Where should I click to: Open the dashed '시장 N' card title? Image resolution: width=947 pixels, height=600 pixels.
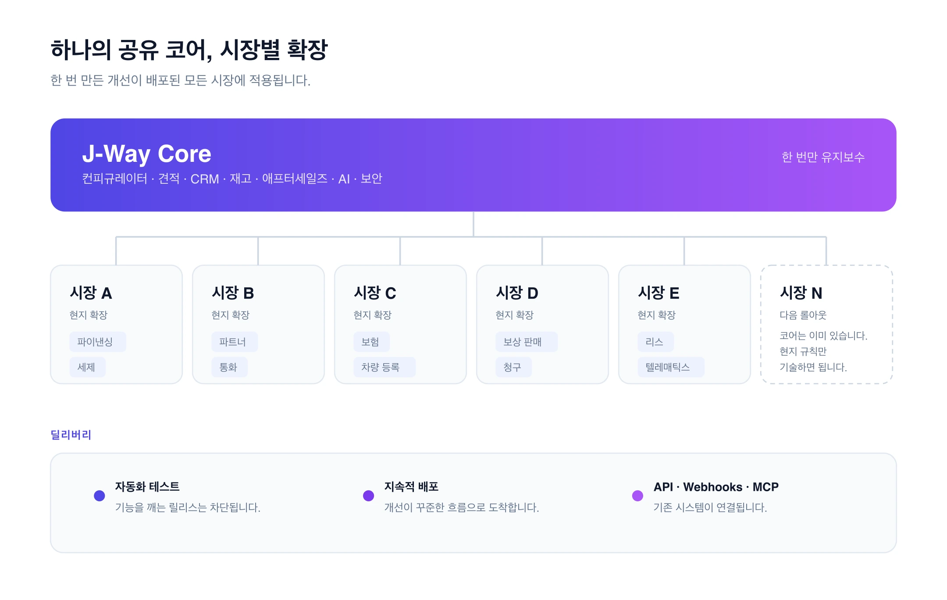point(801,293)
